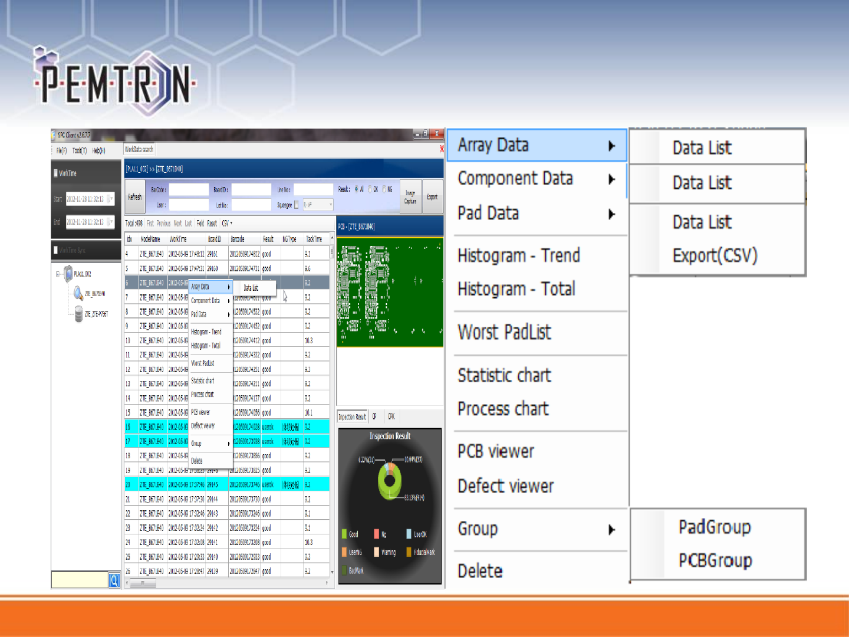
Task: Select the ZTE_ZTE-P736T tree item
Action: pyautogui.click(x=97, y=314)
